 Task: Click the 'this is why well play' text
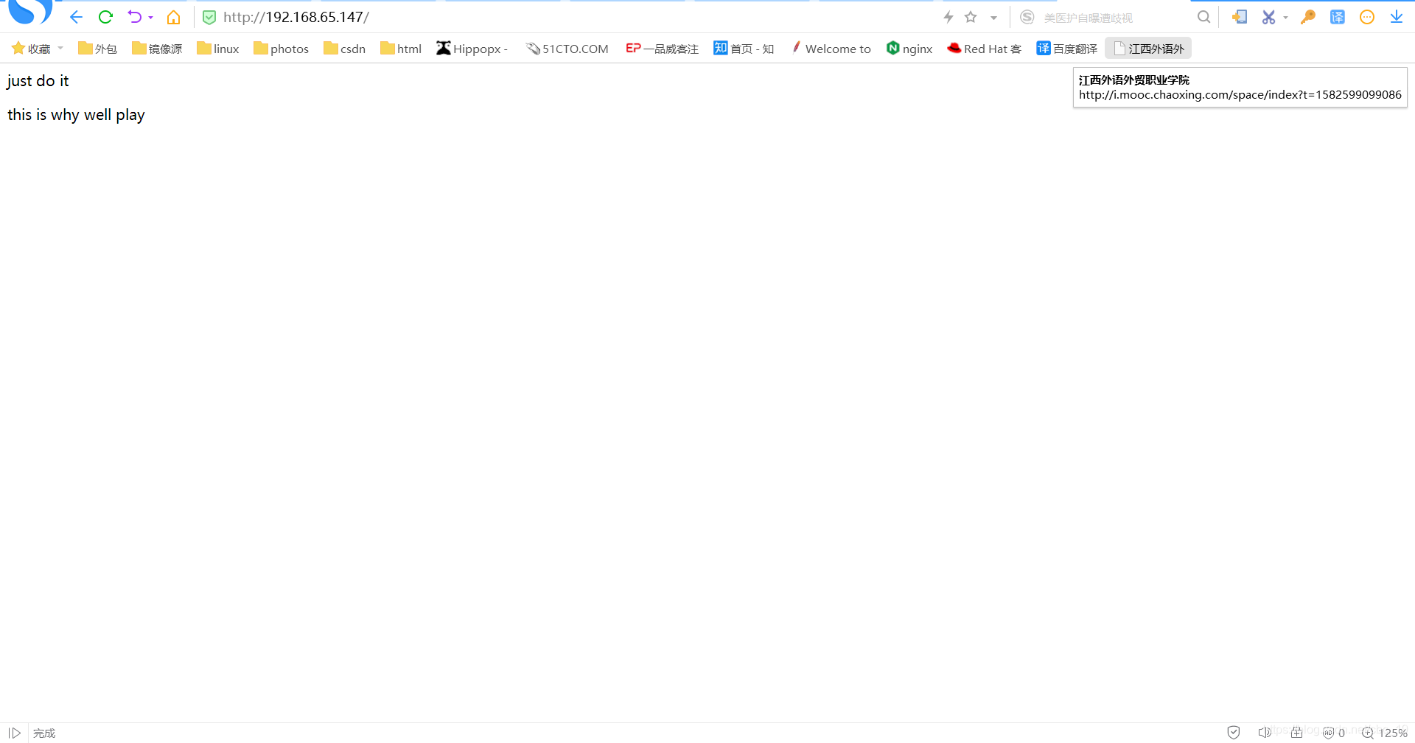[76, 115]
